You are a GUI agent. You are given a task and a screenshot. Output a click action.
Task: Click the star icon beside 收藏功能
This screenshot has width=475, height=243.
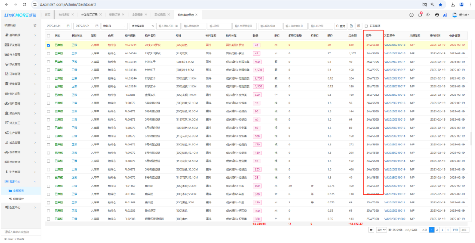tap(35, 25)
